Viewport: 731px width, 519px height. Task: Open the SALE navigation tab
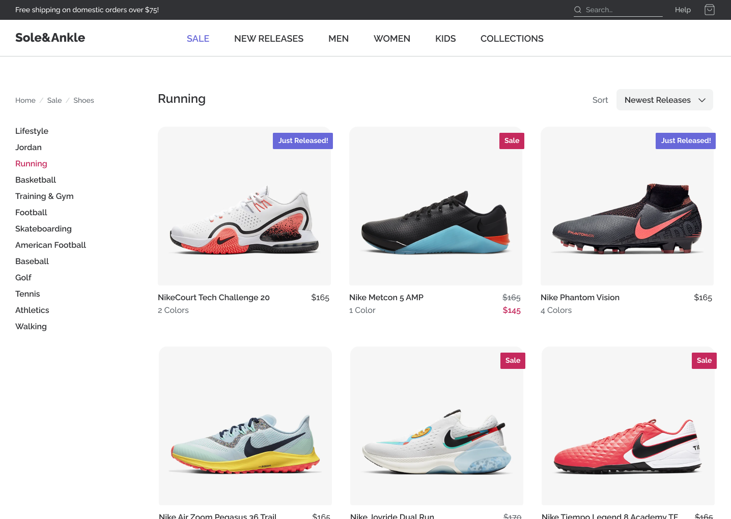tap(198, 39)
